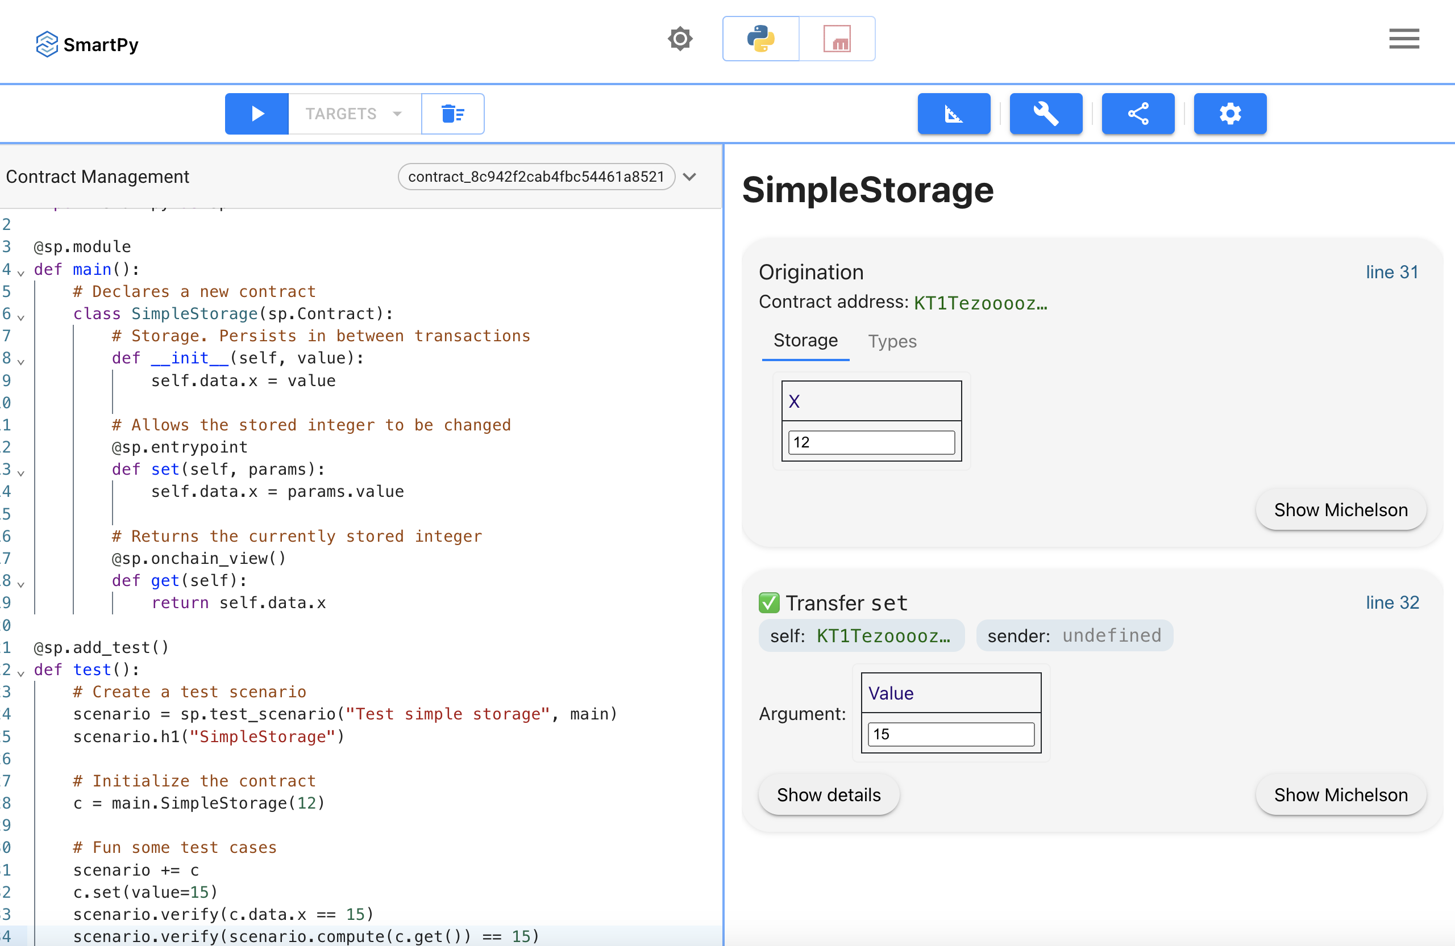
Task: Click the blue share icon button
Action: pyautogui.click(x=1138, y=114)
